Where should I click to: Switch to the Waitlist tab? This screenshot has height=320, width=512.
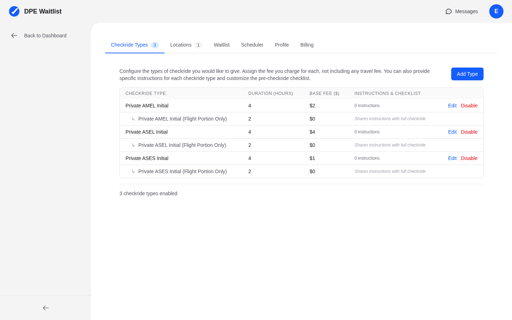coord(222,45)
